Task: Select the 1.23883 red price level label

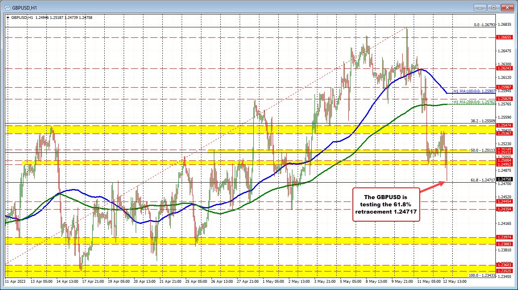Action: pyautogui.click(x=505, y=244)
